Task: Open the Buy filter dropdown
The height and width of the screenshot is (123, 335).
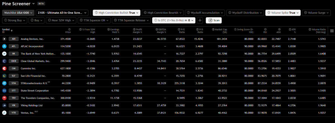Action: tap(37, 20)
